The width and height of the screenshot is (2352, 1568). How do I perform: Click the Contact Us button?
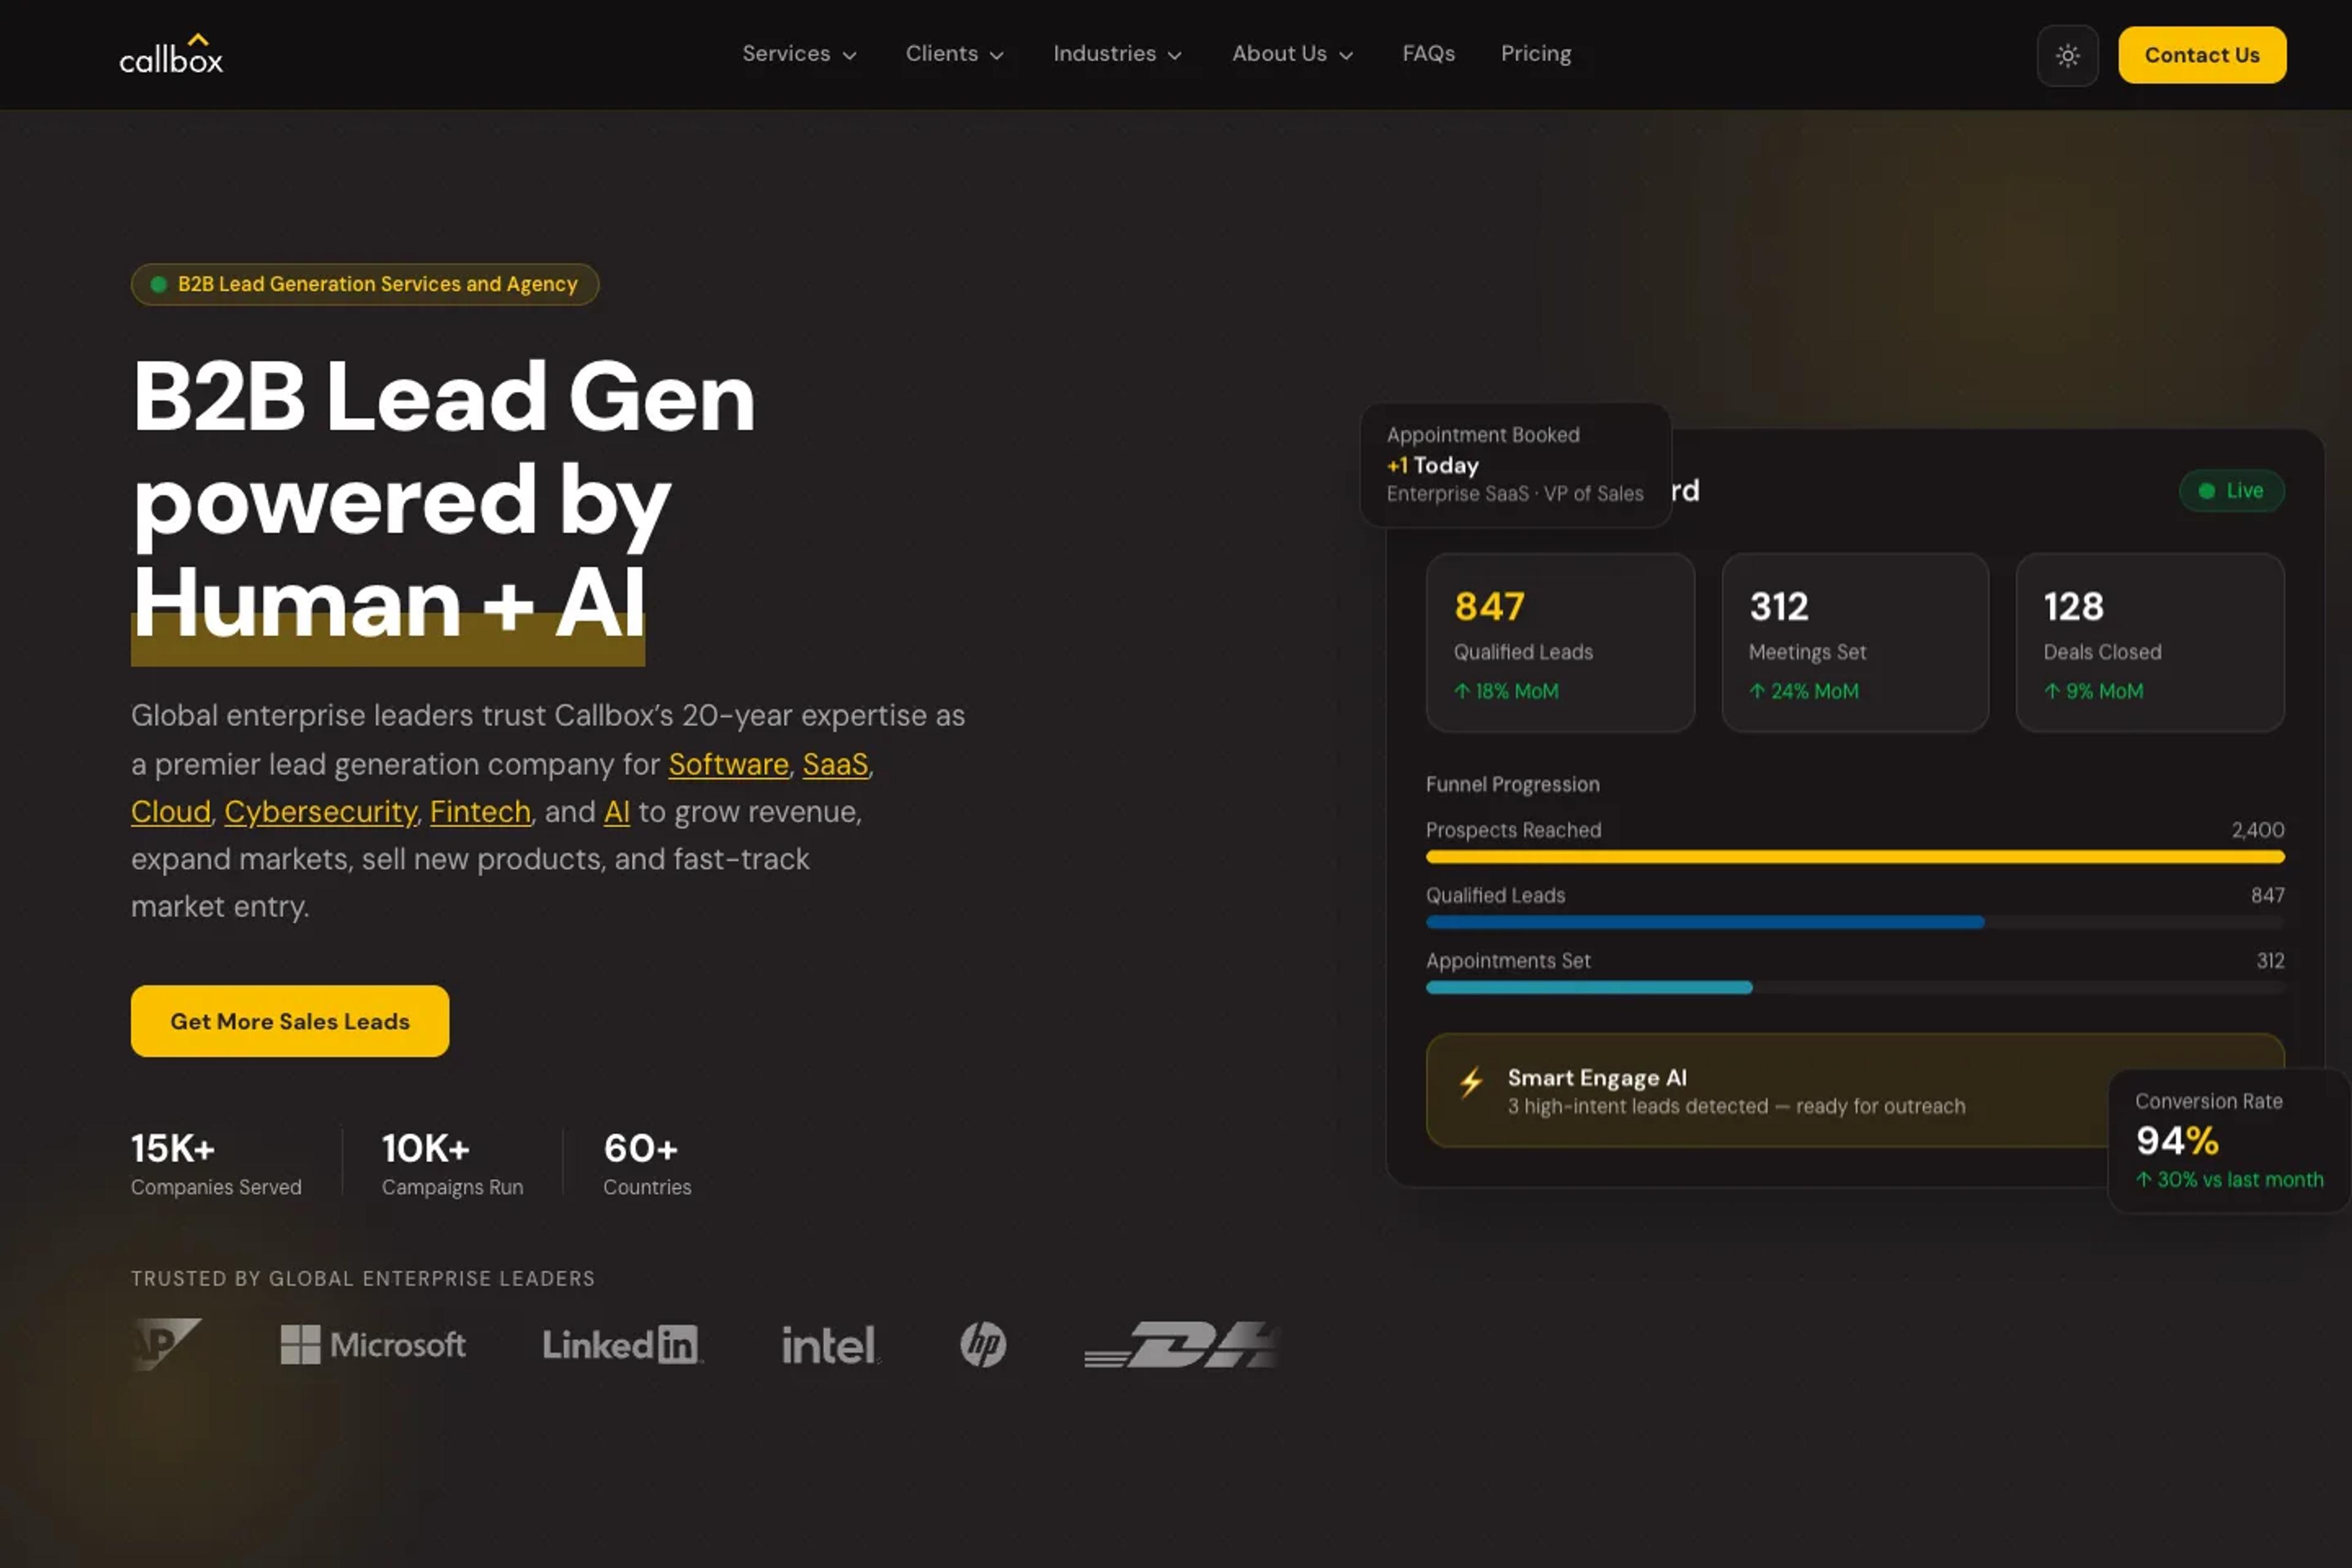tap(2202, 55)
